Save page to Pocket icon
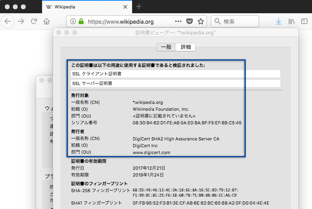 (189, 21)
